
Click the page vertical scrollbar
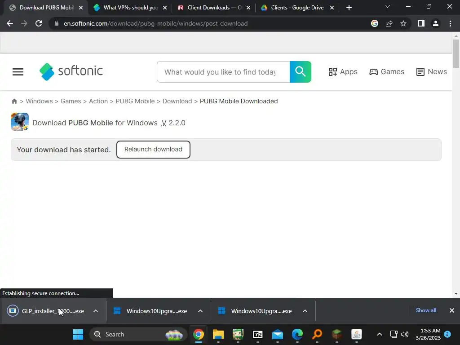[x=456, y=53]
